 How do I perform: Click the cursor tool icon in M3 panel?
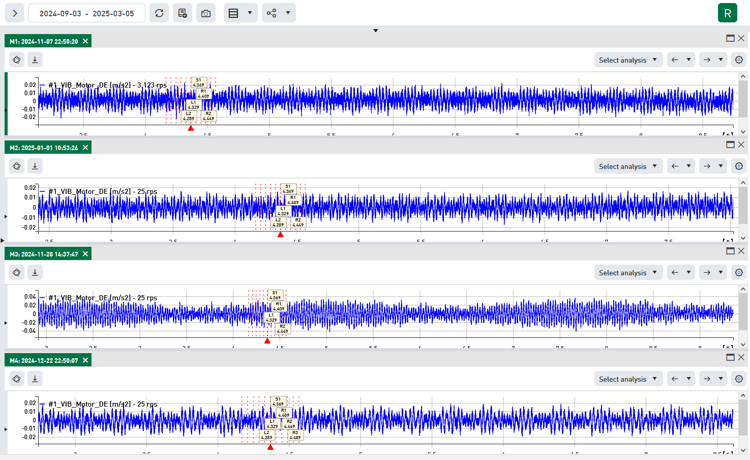[17, 273]
